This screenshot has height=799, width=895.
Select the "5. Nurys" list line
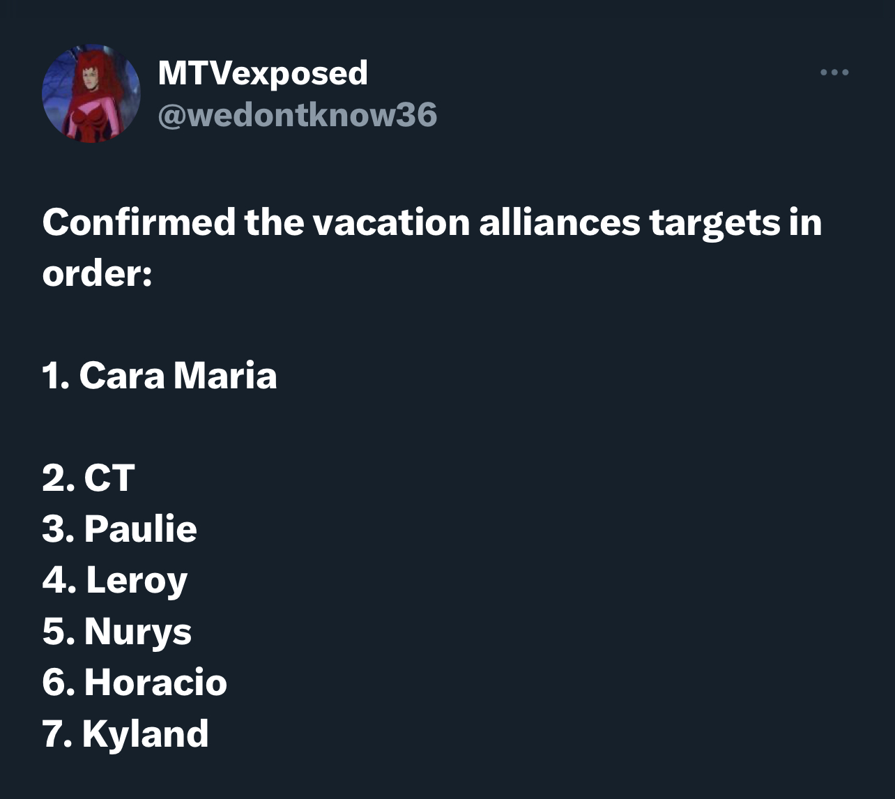(x=116, y=632)
